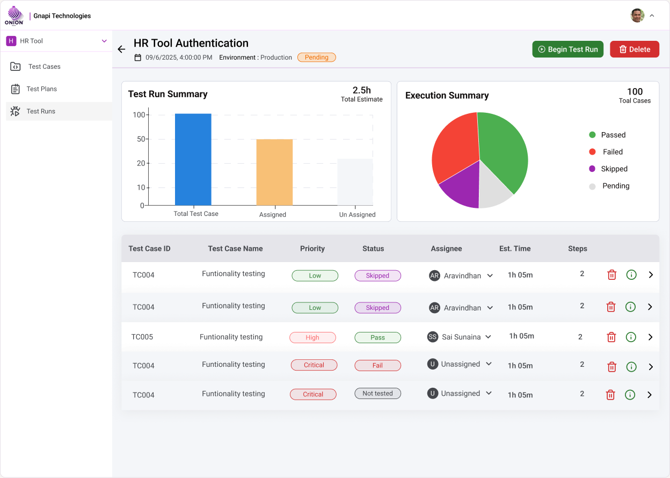Open the Fail status row arrow
Image resolution: width=670 pixels, height=478 pixels.
tap(651, 367)
